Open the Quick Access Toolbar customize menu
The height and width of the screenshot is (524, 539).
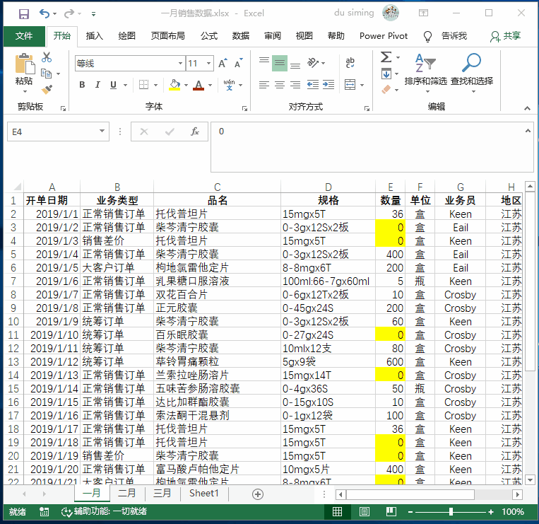(93, 14)
